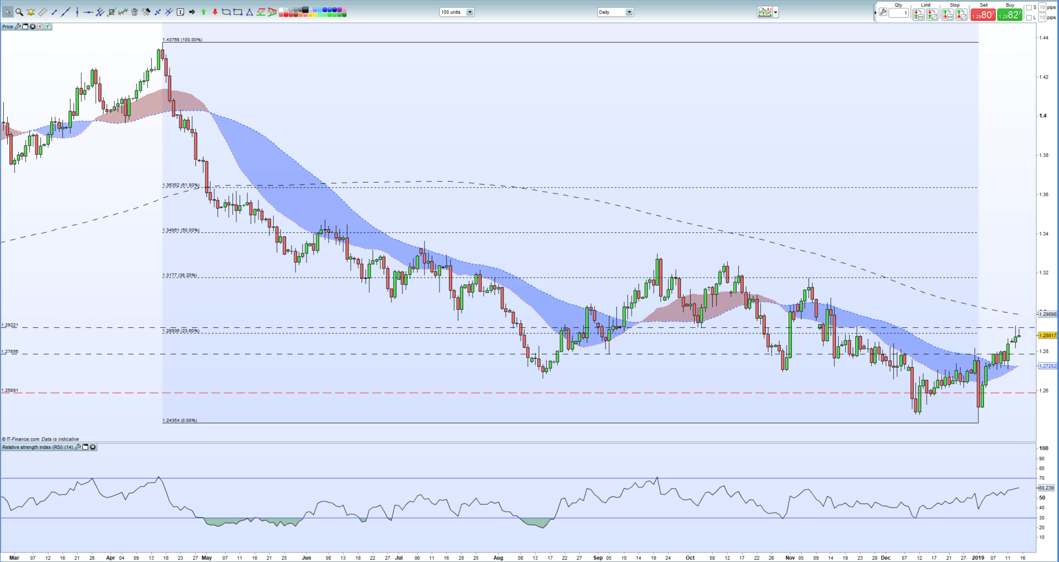Pick the pink color swatch

[x=344, y=9]
